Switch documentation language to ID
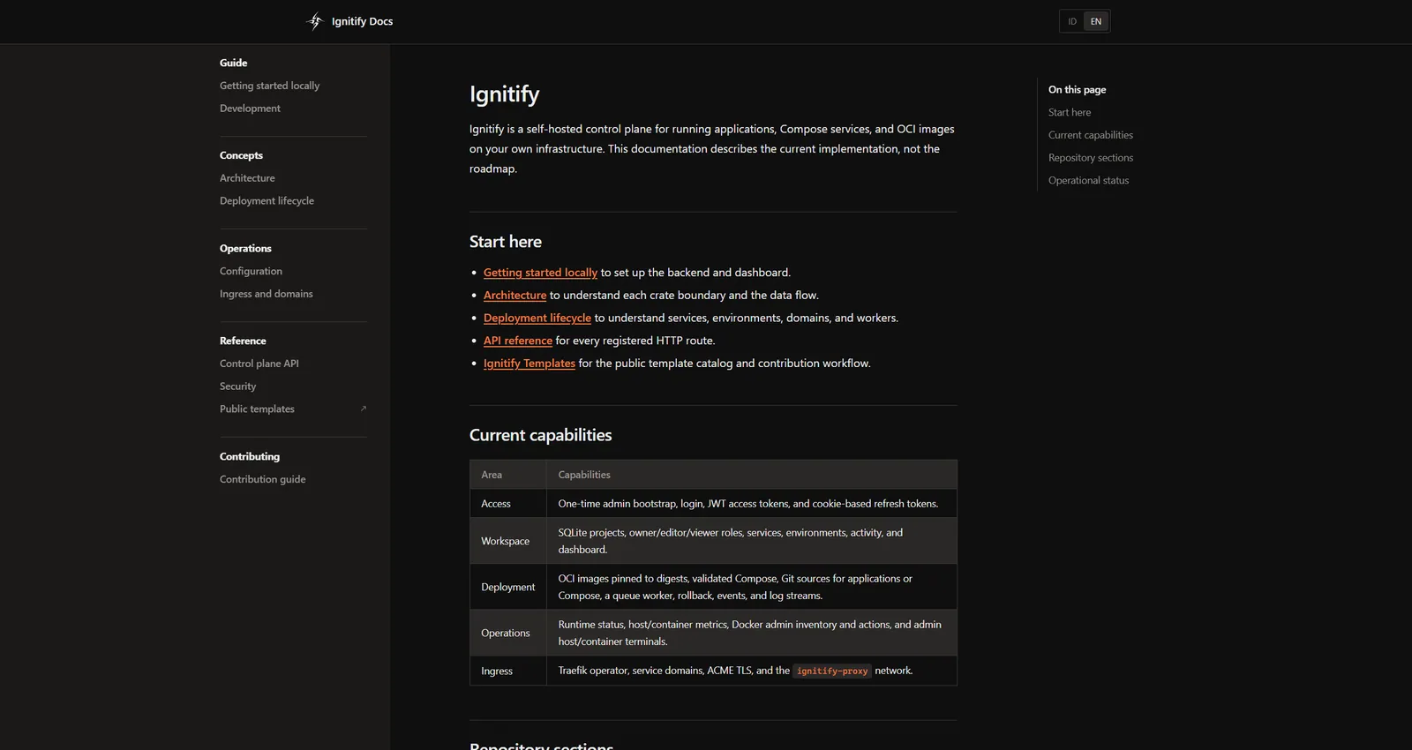This screenshot has width=1412, height=750. (1072, 21)
